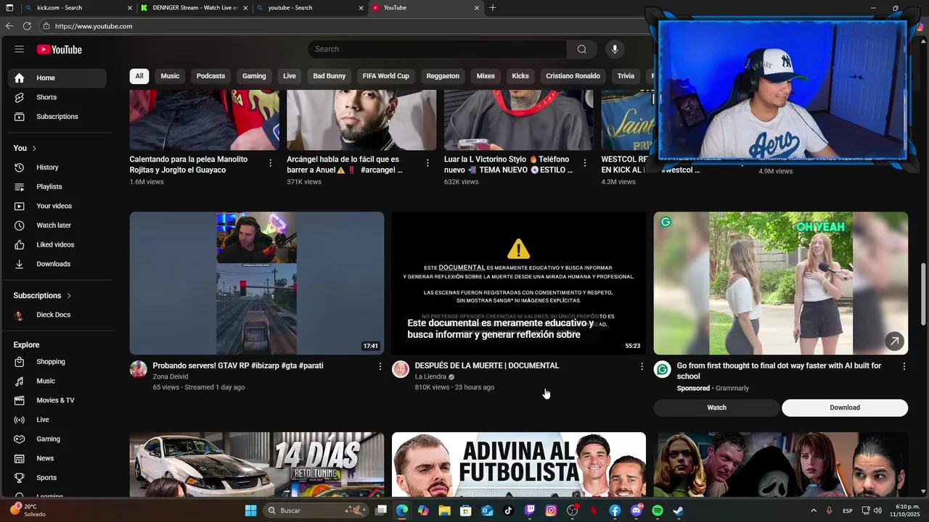
Task: Expand the You section chevron
Action: tap(34, 149)
